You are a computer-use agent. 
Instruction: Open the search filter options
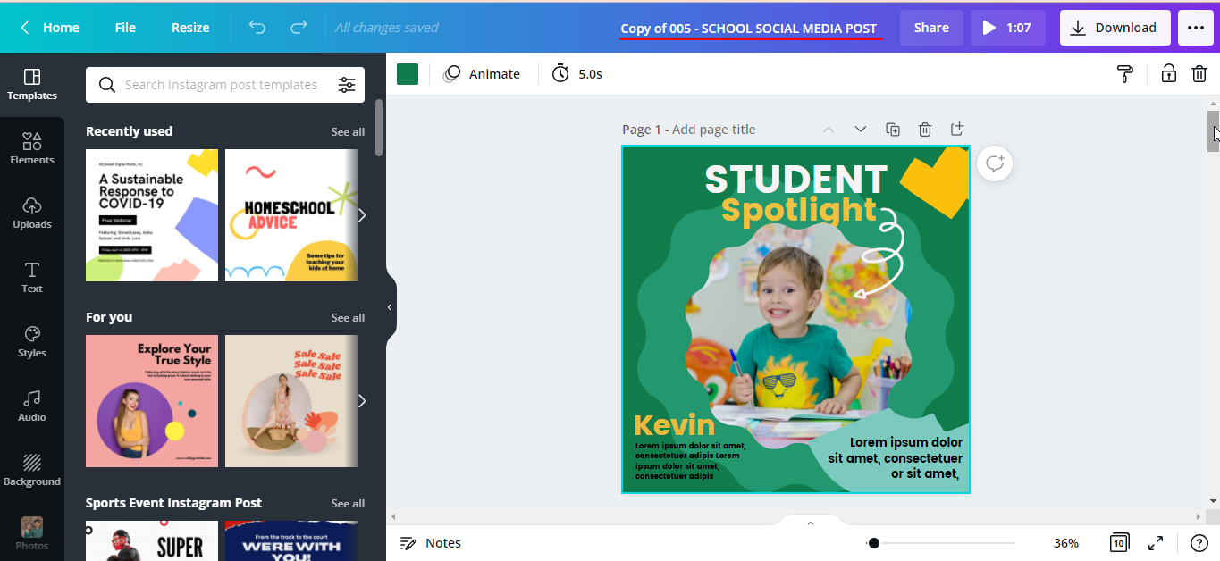pos(347,85)
